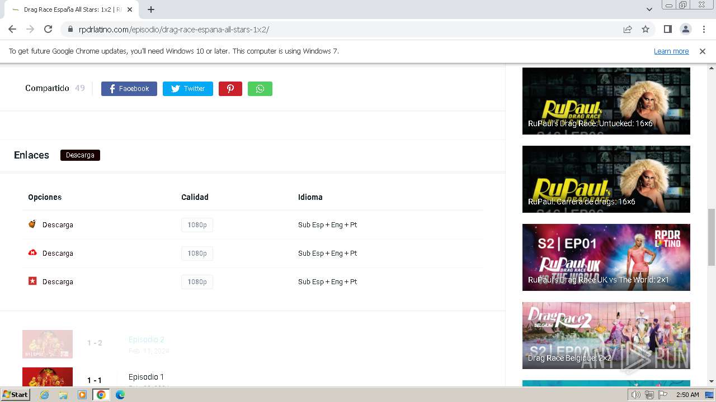Open Windows Media Player from taskbar

click(x=82, y=395)
